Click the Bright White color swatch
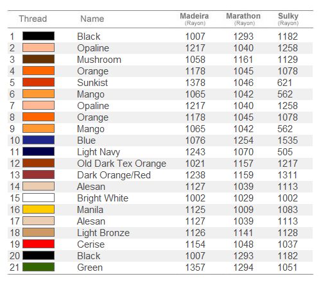 pos(39,198)
